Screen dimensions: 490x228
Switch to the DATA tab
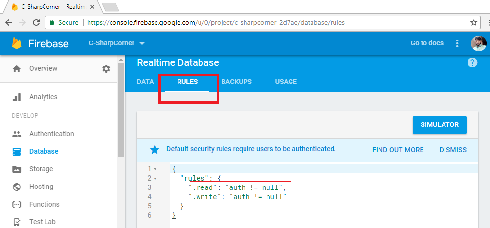pyautogui.click(x=145, y=82)
